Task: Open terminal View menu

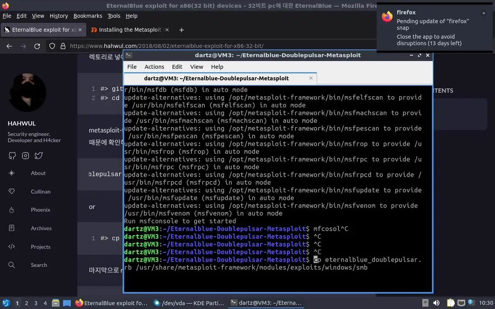Action: click(196, 67)
